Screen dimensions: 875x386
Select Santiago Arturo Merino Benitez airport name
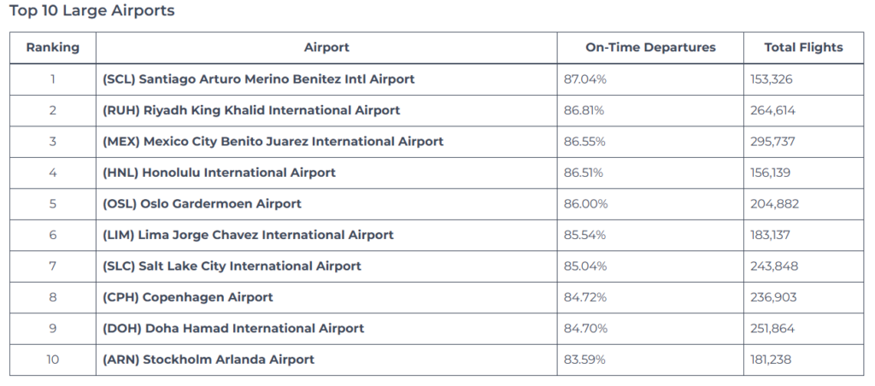pos(258,79)
